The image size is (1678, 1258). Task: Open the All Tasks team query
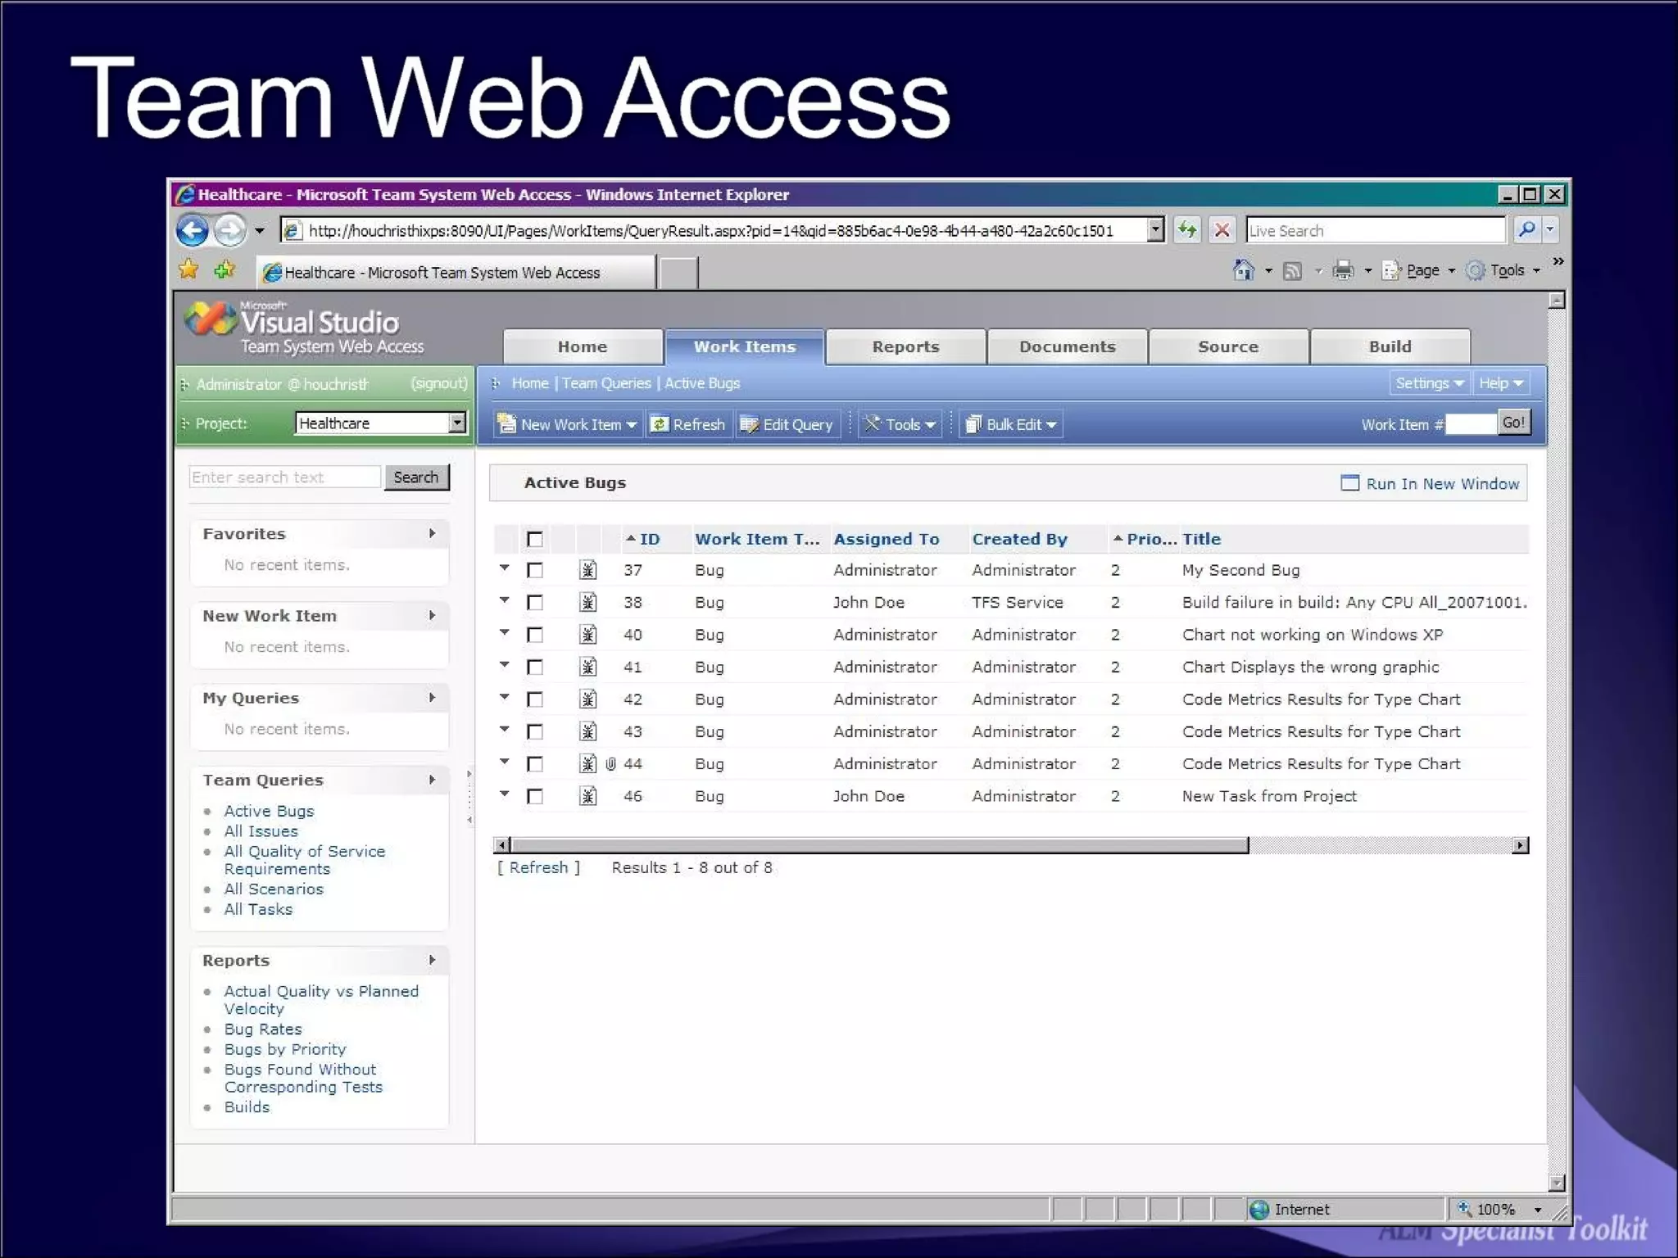tap(258, 909)
